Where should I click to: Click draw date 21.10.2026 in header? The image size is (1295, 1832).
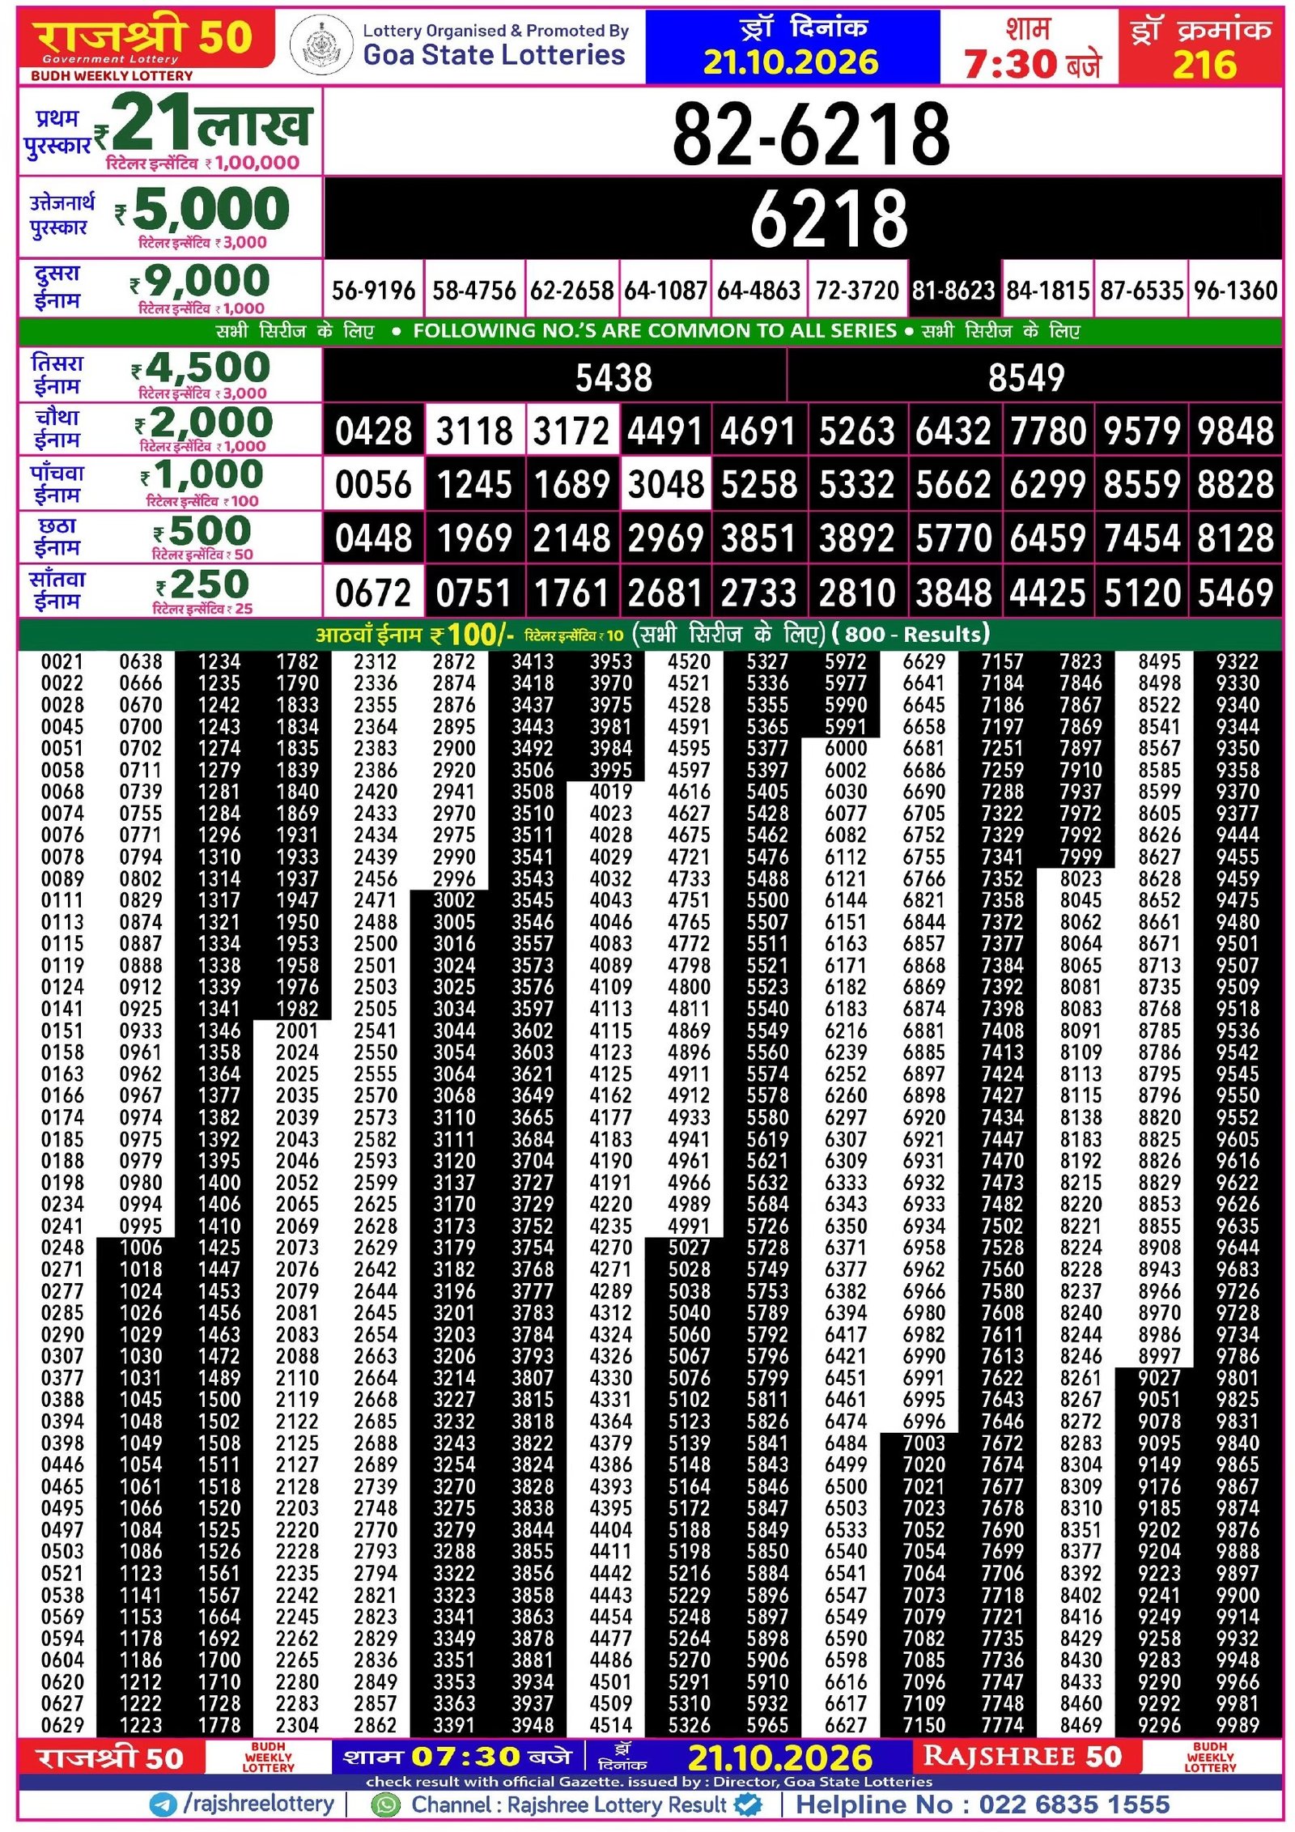click(791, 62)
